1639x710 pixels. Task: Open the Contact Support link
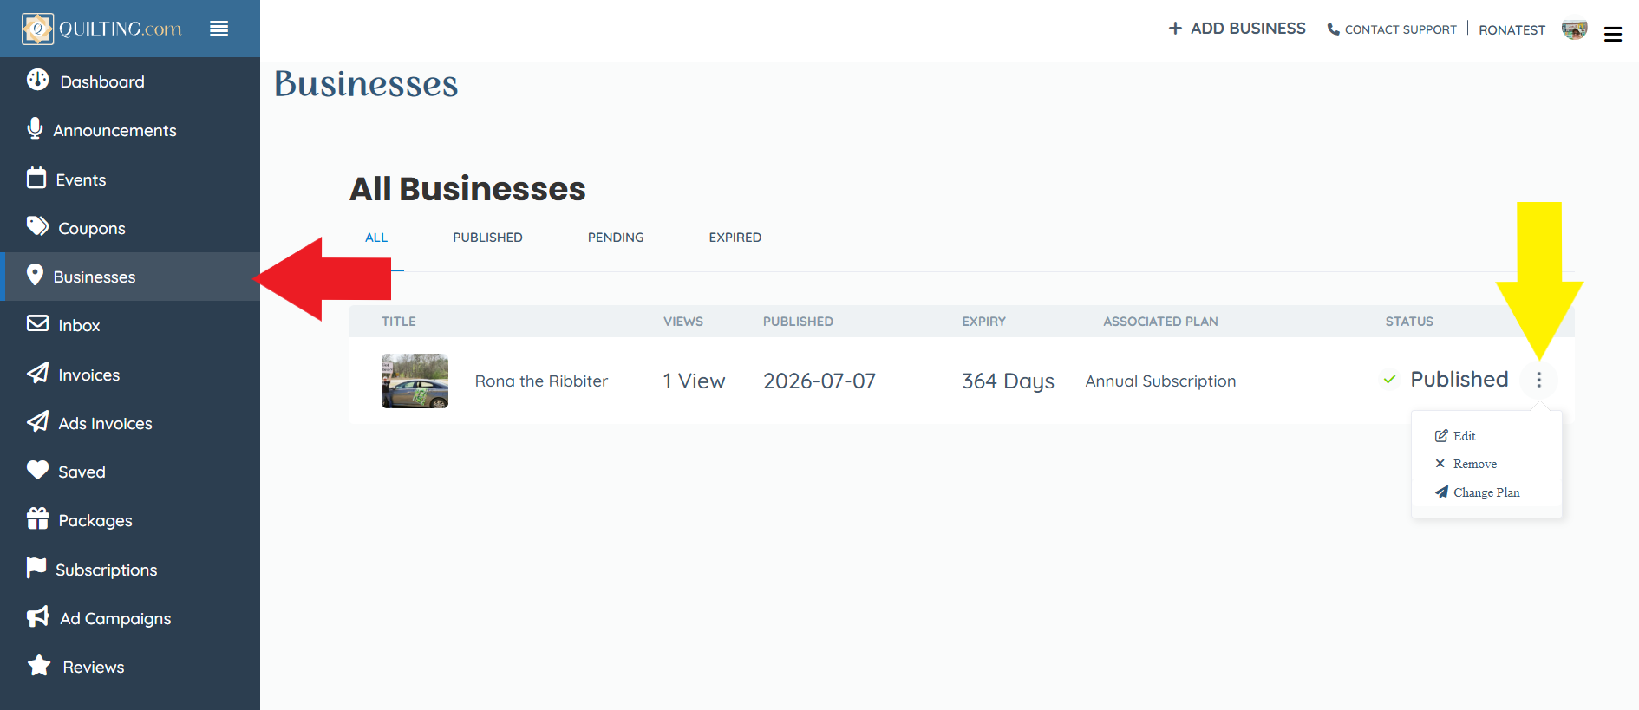pyautogui.click(x=1392, y=29)
